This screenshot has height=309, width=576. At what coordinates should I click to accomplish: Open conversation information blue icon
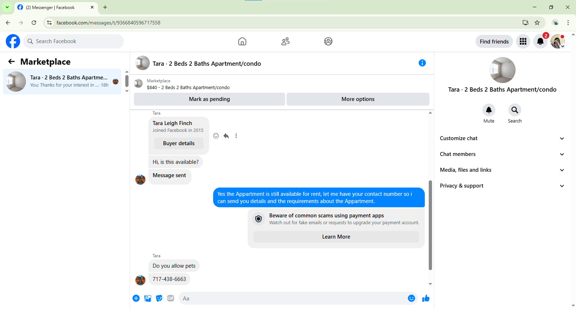422,63
